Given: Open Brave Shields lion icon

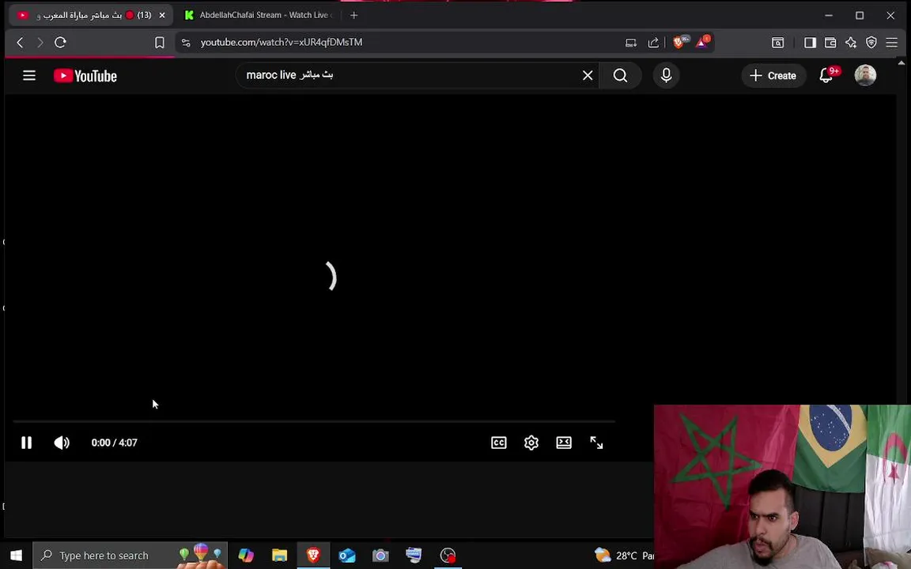Looking at the screenshot, I should [679, 43].
